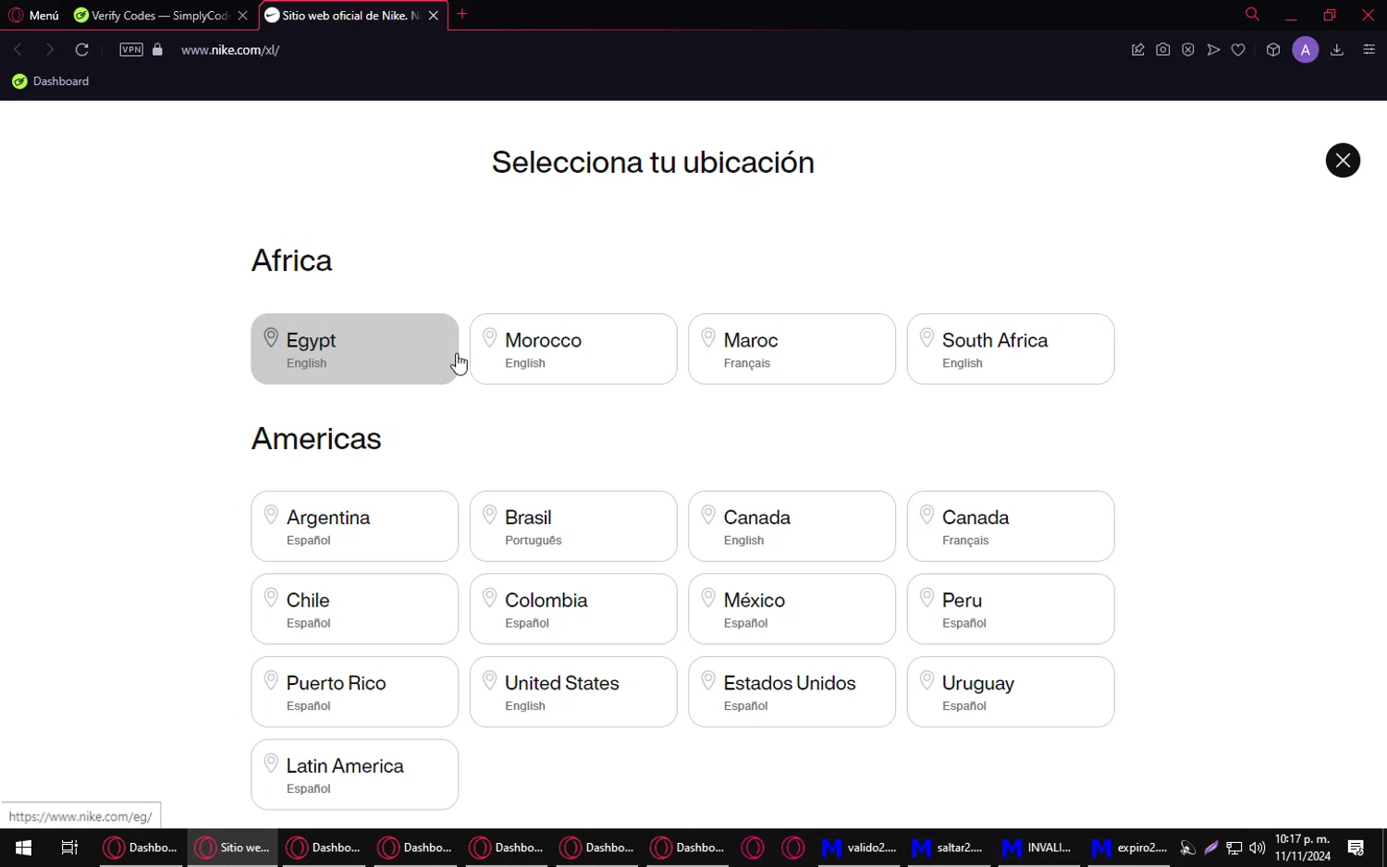Open the ad blocker shield icon
This screenshot has height=867, width=1387.
point(1188,50)
